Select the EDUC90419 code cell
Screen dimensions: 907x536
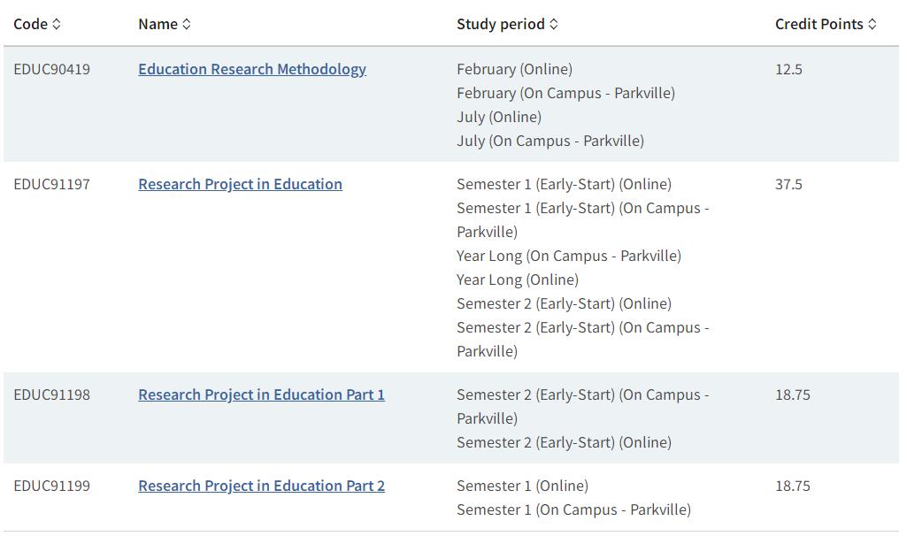click(52, 69)
